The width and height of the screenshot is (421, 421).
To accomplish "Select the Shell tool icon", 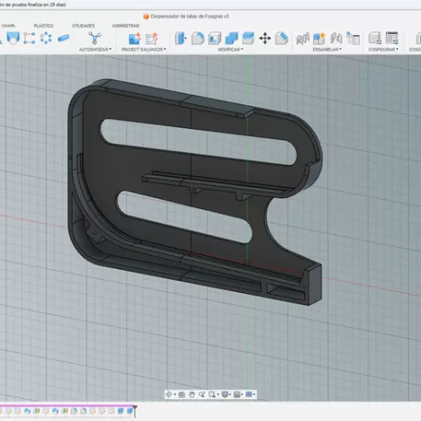I will (x=215, y=39).
